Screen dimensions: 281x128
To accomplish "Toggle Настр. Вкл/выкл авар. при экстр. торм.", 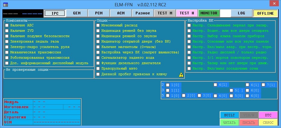I will click(x=189, y=47).
